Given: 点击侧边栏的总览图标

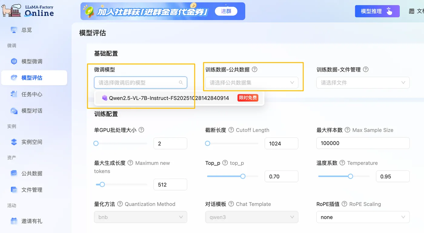Looking at the screenshot, I should coord(14,30).
